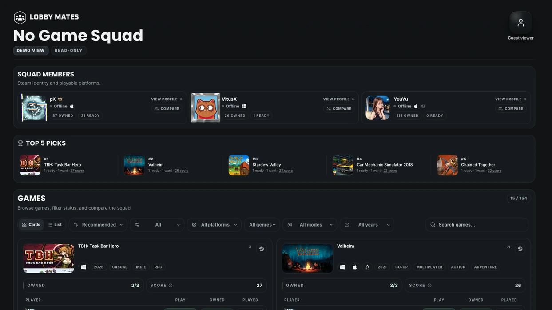This screenshot has height=310, width=552.
Task: Click the Lobby Mates logo icon
Action: [x=20, y=17]
